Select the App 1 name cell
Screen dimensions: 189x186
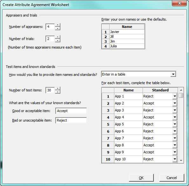pos(129,96)
